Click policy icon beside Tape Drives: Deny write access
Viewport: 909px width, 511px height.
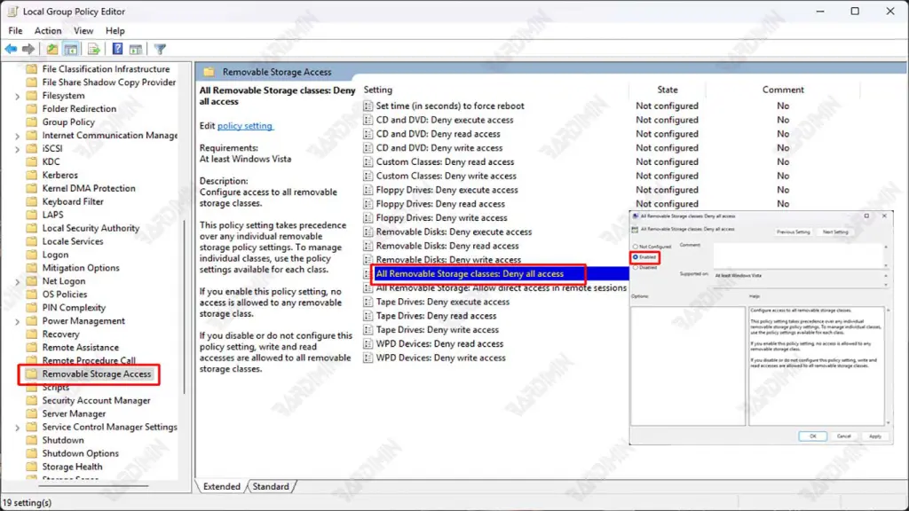(368, 330)
